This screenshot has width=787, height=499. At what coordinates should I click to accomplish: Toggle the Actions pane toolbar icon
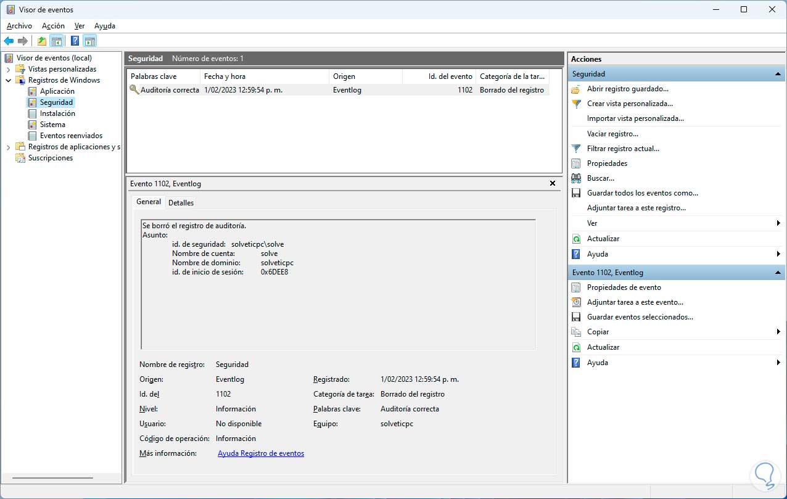point(90,41)
